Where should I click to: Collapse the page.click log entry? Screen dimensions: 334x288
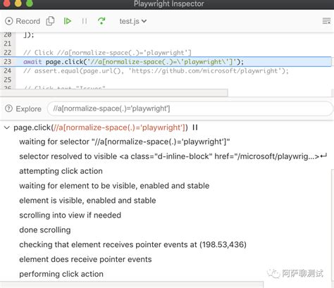(7, 127)
